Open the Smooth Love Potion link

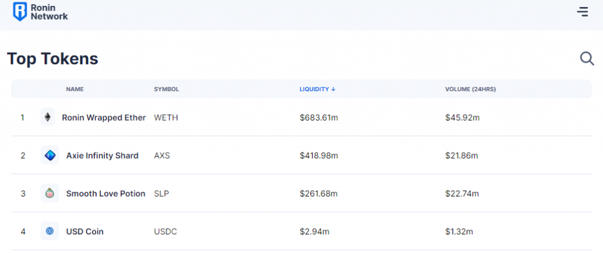tap(105, 194)
